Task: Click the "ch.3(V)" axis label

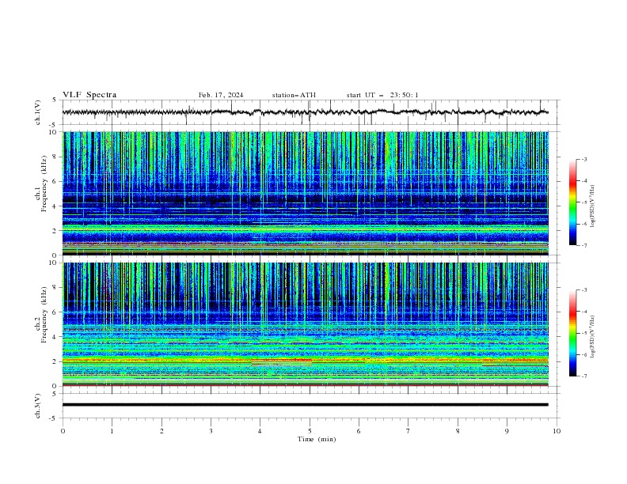Action: 38,406
